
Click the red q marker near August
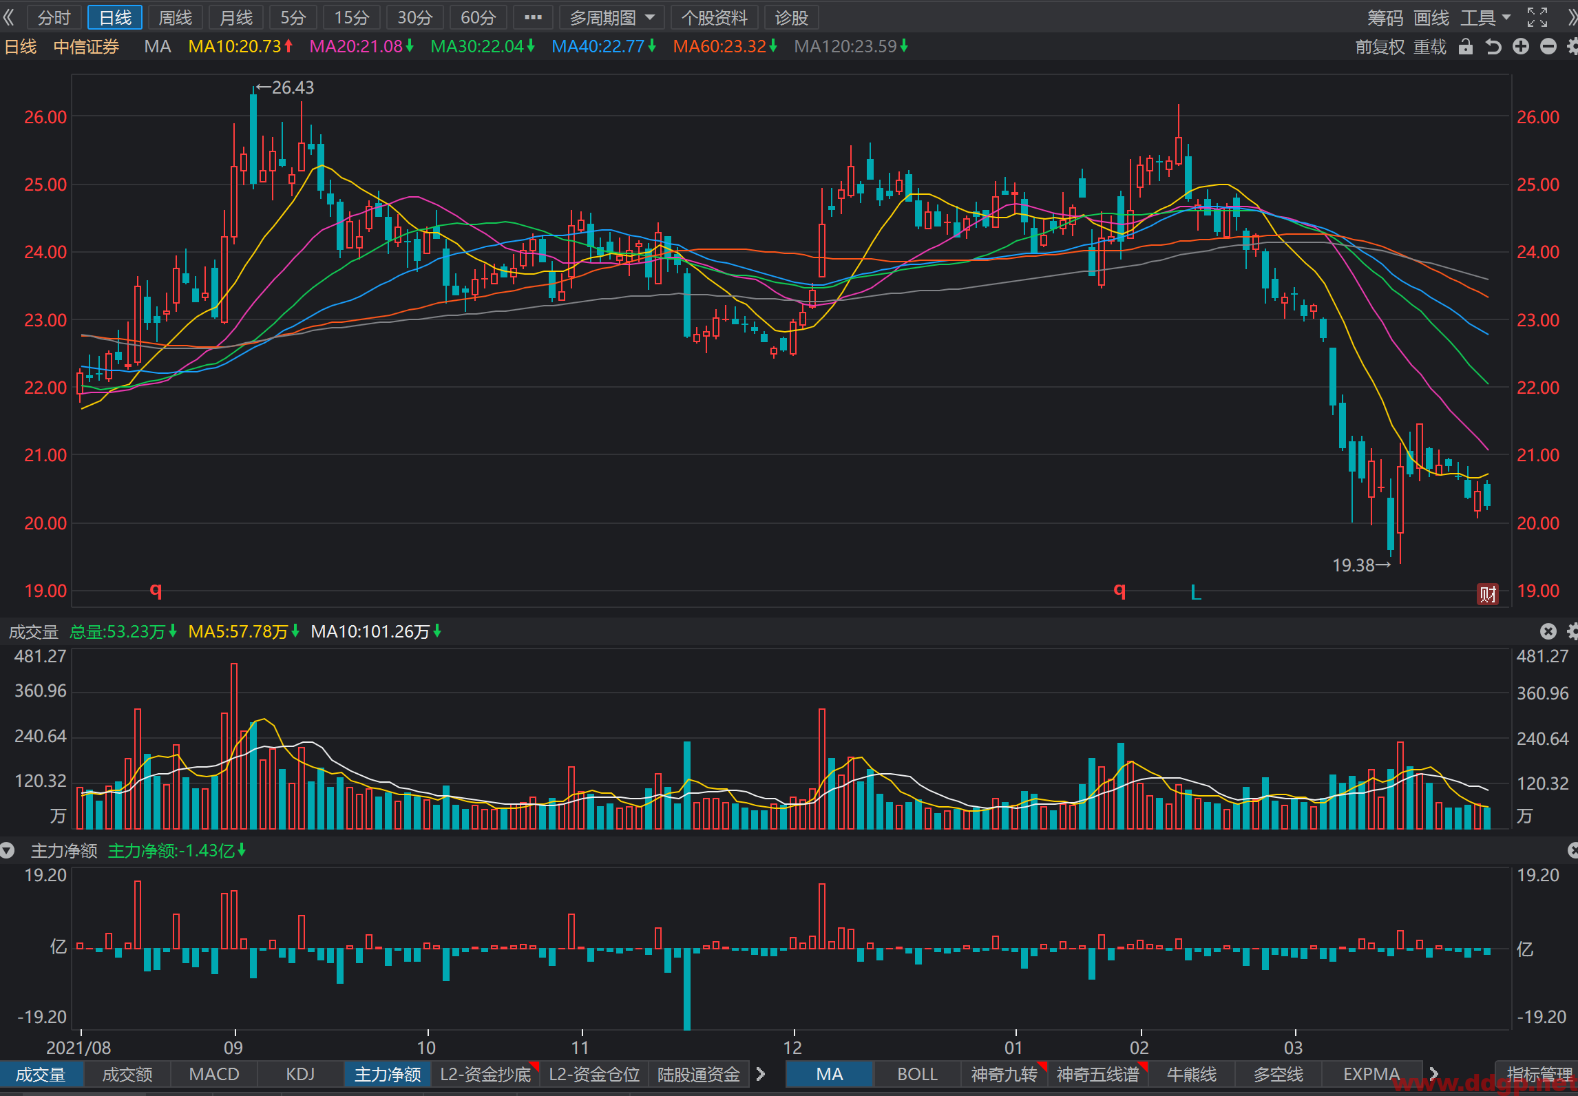(x=156, y=589)
